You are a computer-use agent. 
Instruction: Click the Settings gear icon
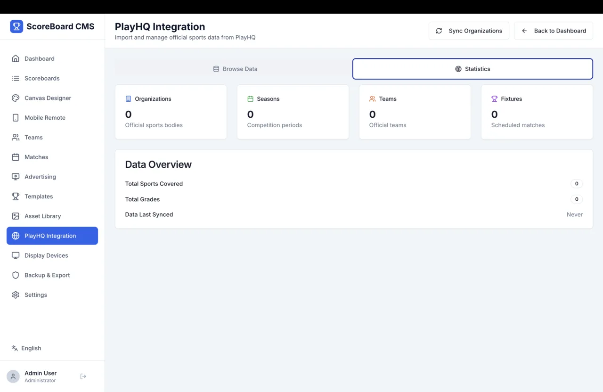click(x=15, y=294)
